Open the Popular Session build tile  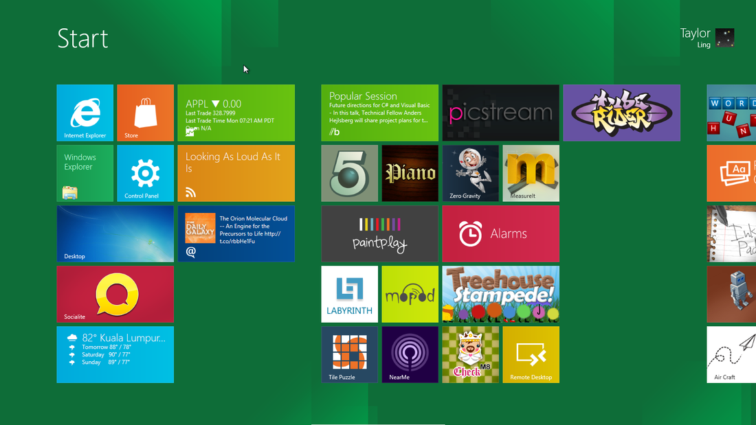pyautogui.click(x=380, y=113)
